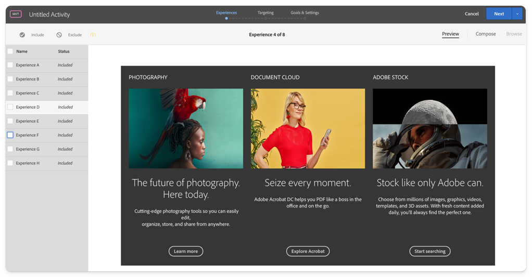Select the Preview tab
Screen dimensions: 532x277
[450, 34]
